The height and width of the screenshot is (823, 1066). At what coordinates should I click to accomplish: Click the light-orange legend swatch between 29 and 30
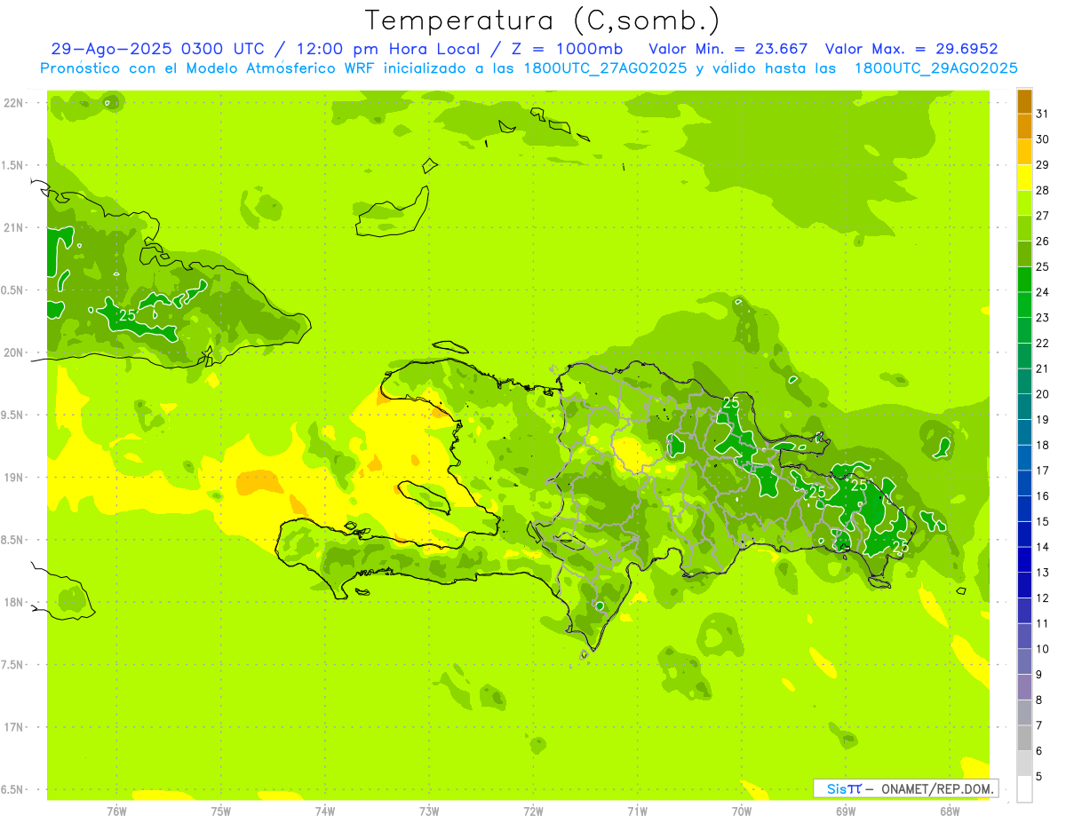1024,153
